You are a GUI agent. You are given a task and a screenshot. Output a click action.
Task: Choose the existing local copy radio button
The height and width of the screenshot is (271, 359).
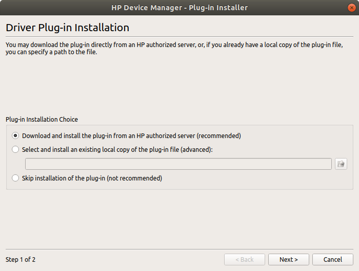tap(15, 149)
